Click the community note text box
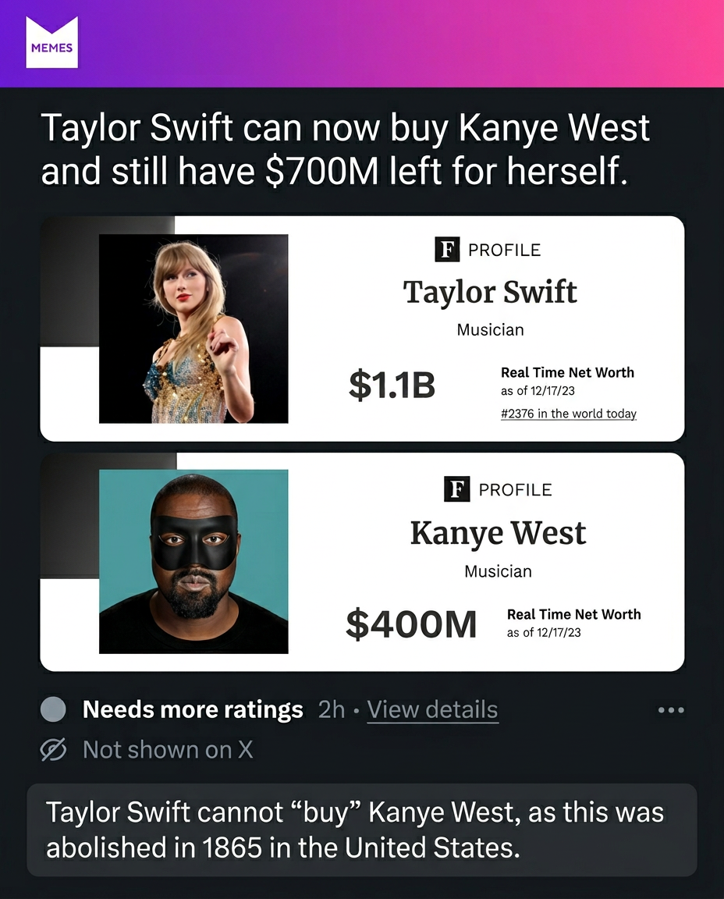 coord(362,830)
